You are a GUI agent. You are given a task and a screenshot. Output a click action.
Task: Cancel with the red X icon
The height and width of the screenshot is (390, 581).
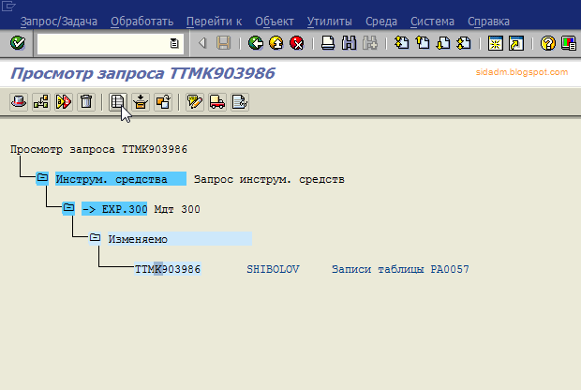(297, 43)
